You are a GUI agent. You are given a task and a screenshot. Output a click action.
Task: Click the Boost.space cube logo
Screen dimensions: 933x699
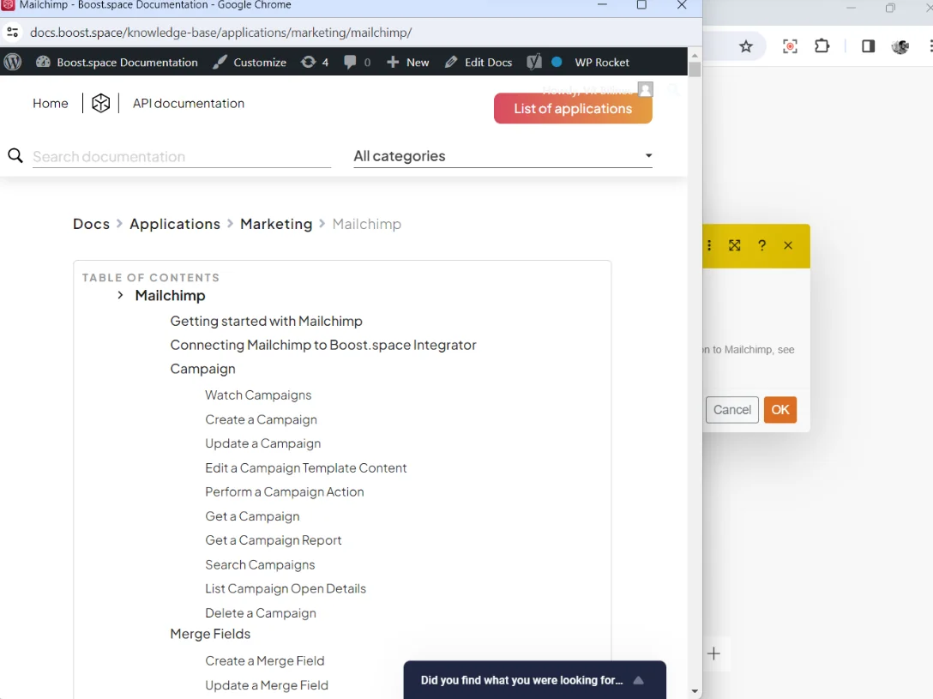click(x=100, y=104)
